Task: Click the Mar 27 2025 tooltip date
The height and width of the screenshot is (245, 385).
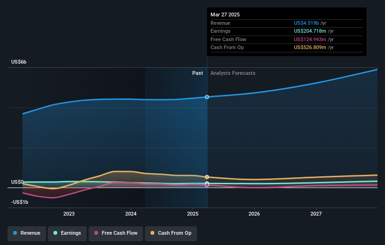Action: [x=225, y=14]
